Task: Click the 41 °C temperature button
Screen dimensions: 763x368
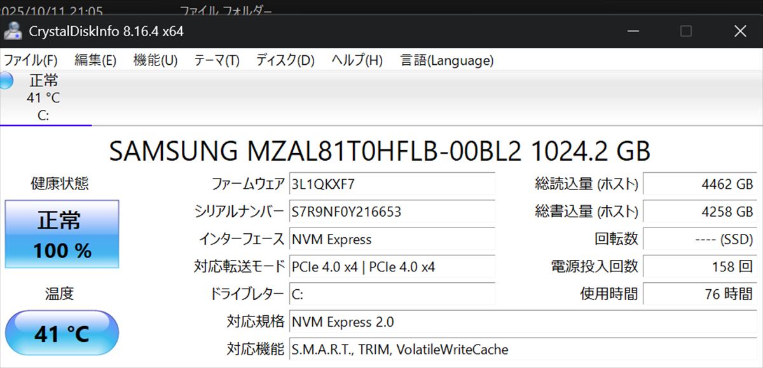Action: tap(62, 333)
